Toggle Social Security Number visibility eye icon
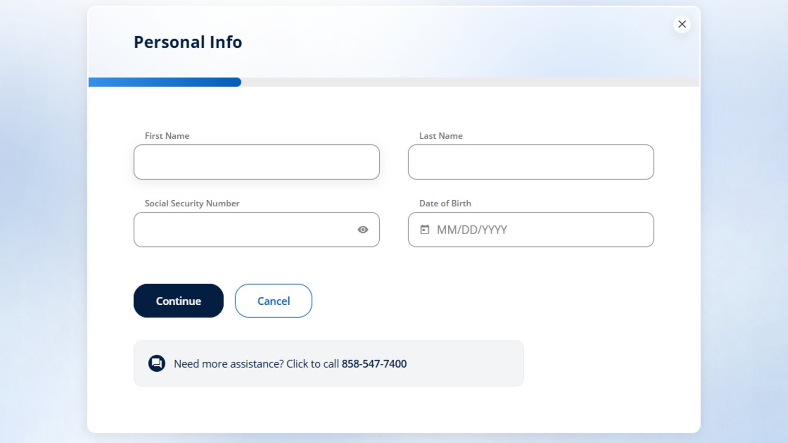This screenshot has width=788, height=443. (x=363, y=230)
